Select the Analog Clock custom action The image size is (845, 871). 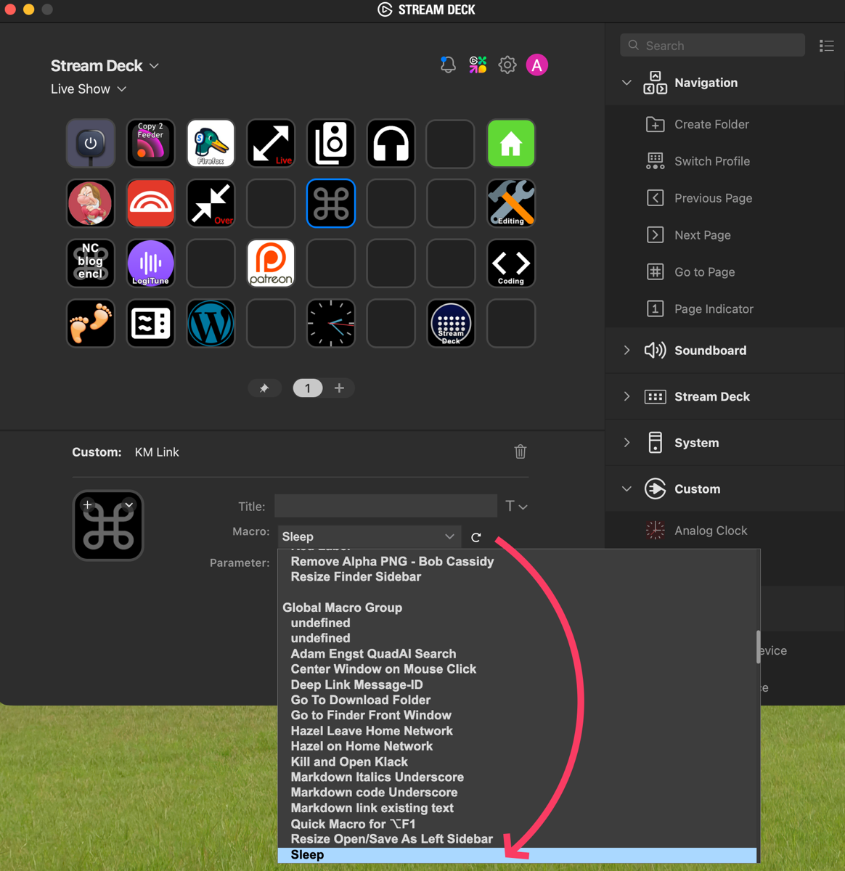[710, 531]
